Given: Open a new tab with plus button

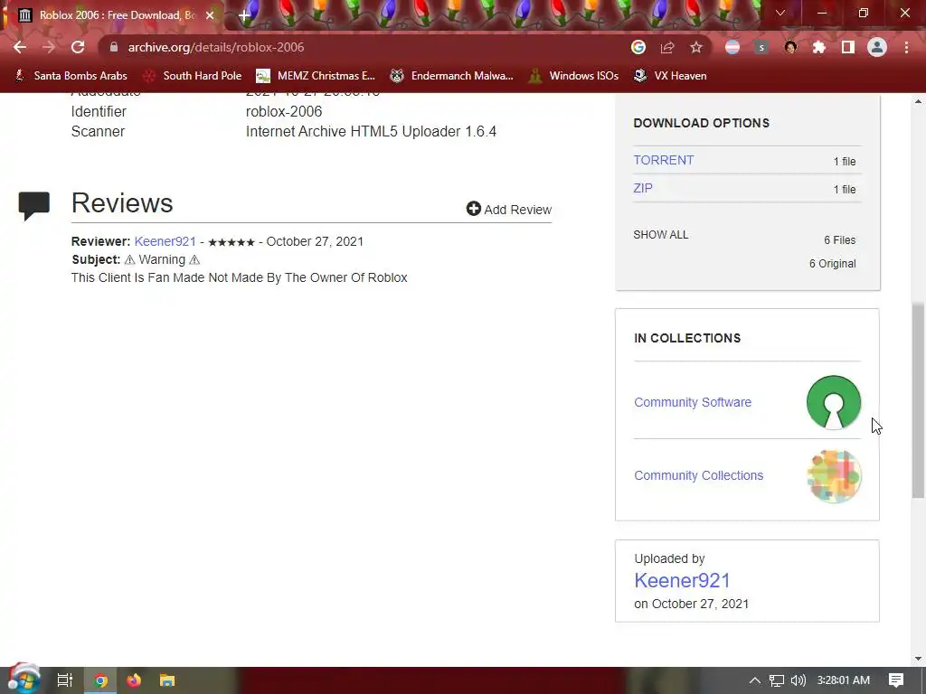Looking at the screenshot, I should point(244,15).
